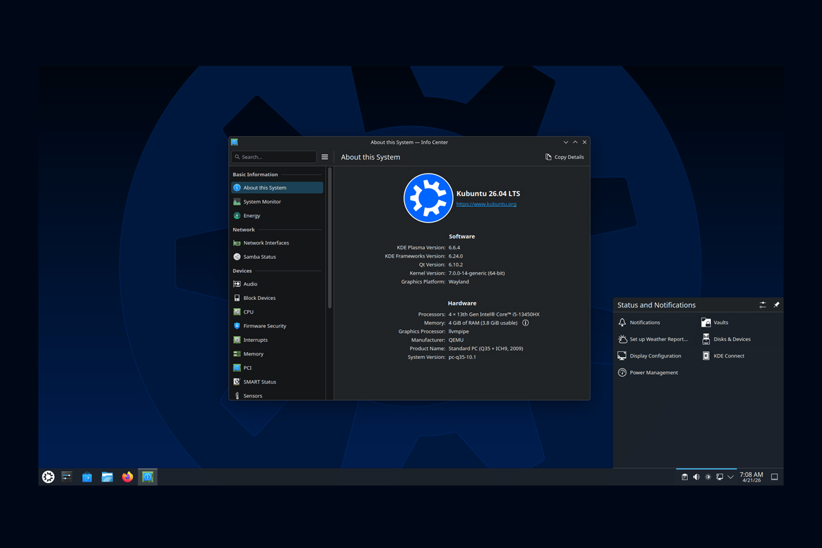Open System Monitor in sidebar
The image size is (822, 548).
point(277,201)
